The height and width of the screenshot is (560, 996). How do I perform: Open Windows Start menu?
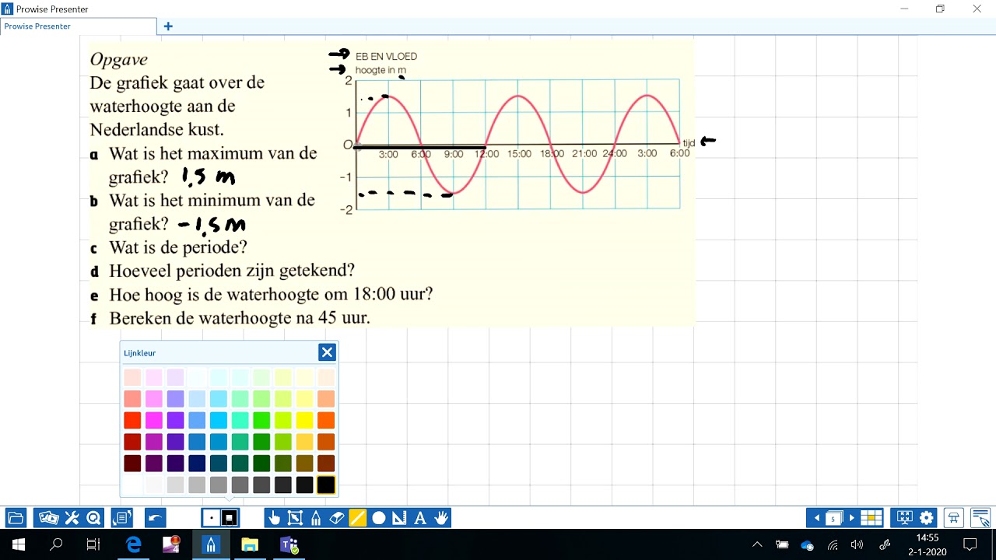tap(19, 544)
